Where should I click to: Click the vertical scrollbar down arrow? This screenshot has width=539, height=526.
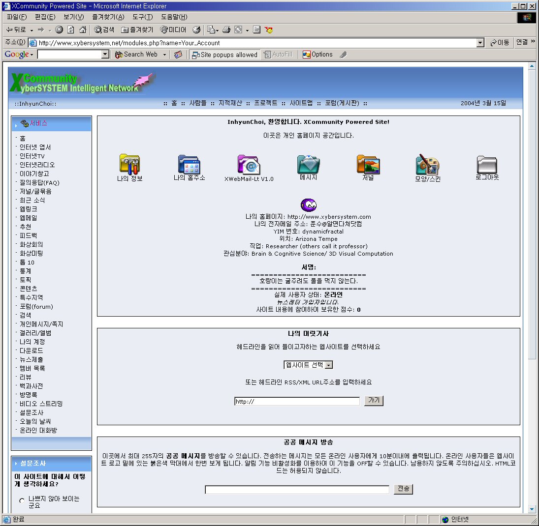tap(532, 509)
